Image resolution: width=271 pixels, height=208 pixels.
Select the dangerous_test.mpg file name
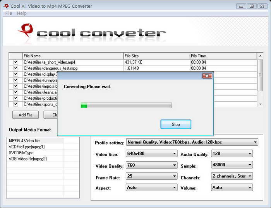(x=51, y=68)
